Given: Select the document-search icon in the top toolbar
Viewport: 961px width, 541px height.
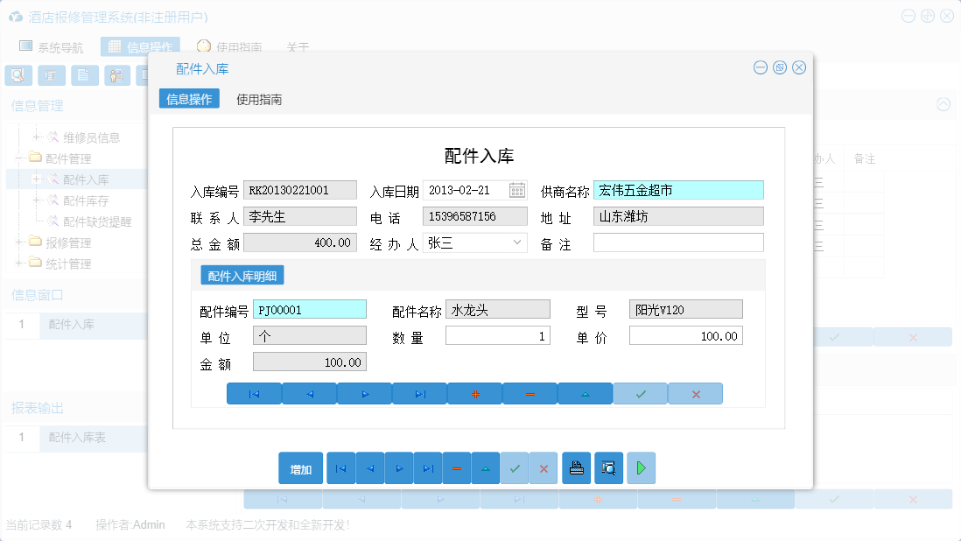Looking at the screenshot, I should pyautogui.click(x=18, y=75).
